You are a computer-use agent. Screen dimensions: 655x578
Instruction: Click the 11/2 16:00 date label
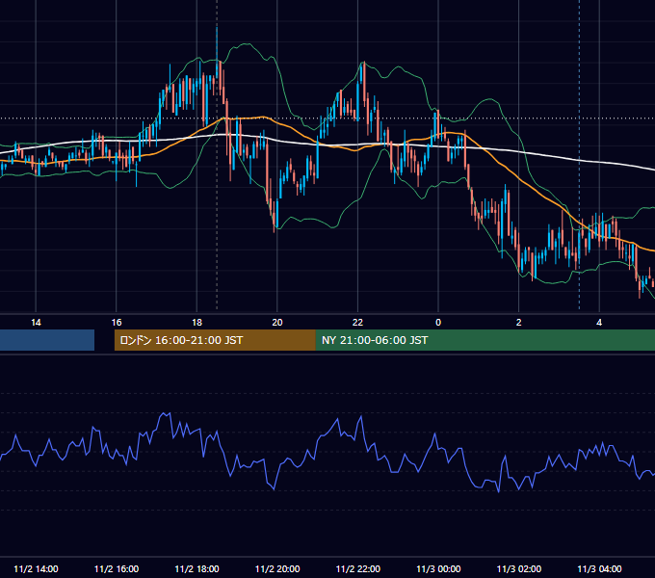coord(117,568)
